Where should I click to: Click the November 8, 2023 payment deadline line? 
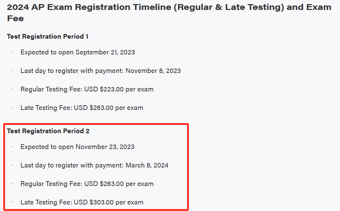tap(101, 71)
